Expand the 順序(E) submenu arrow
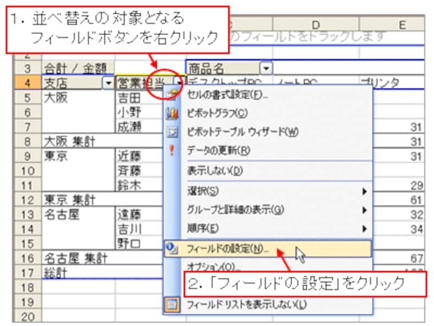434x326 pixels. [365, 228]
